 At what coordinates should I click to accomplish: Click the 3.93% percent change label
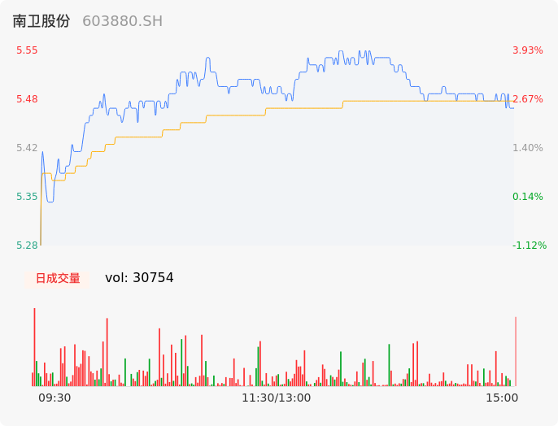click(527, 50)
